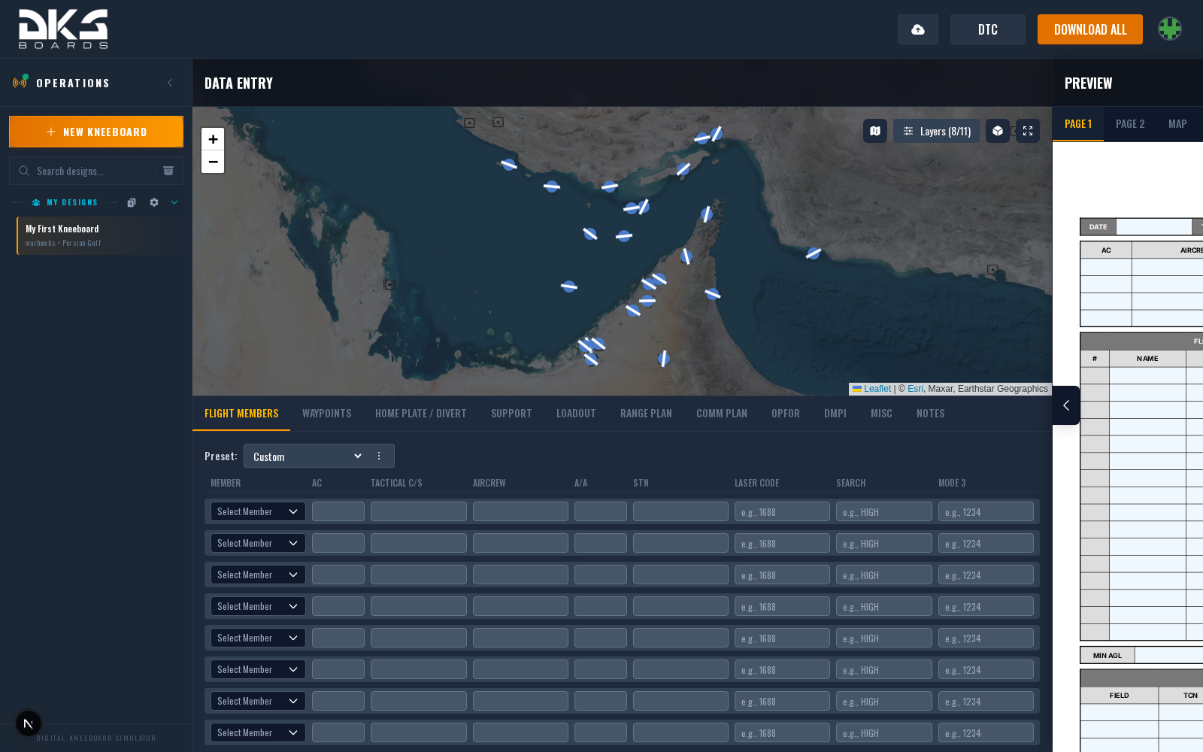Zoom in on the map

[x=213, y=139]
